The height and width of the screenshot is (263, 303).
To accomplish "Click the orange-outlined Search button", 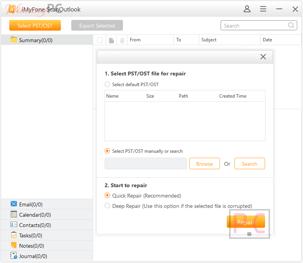I will [249, 163].
